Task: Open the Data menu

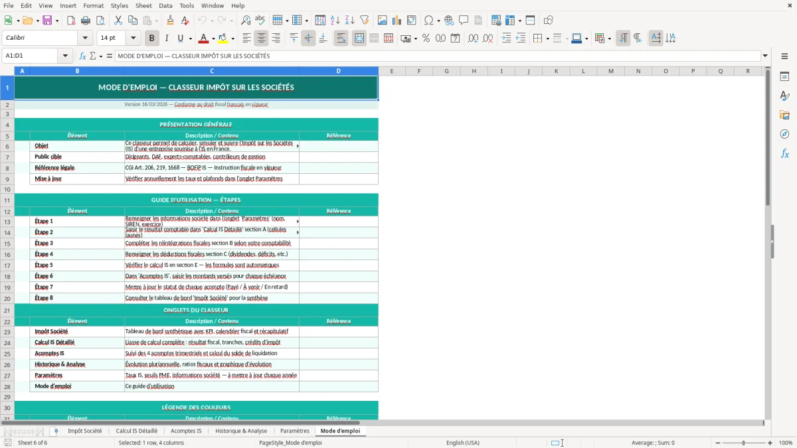Action: pos(165,5)
